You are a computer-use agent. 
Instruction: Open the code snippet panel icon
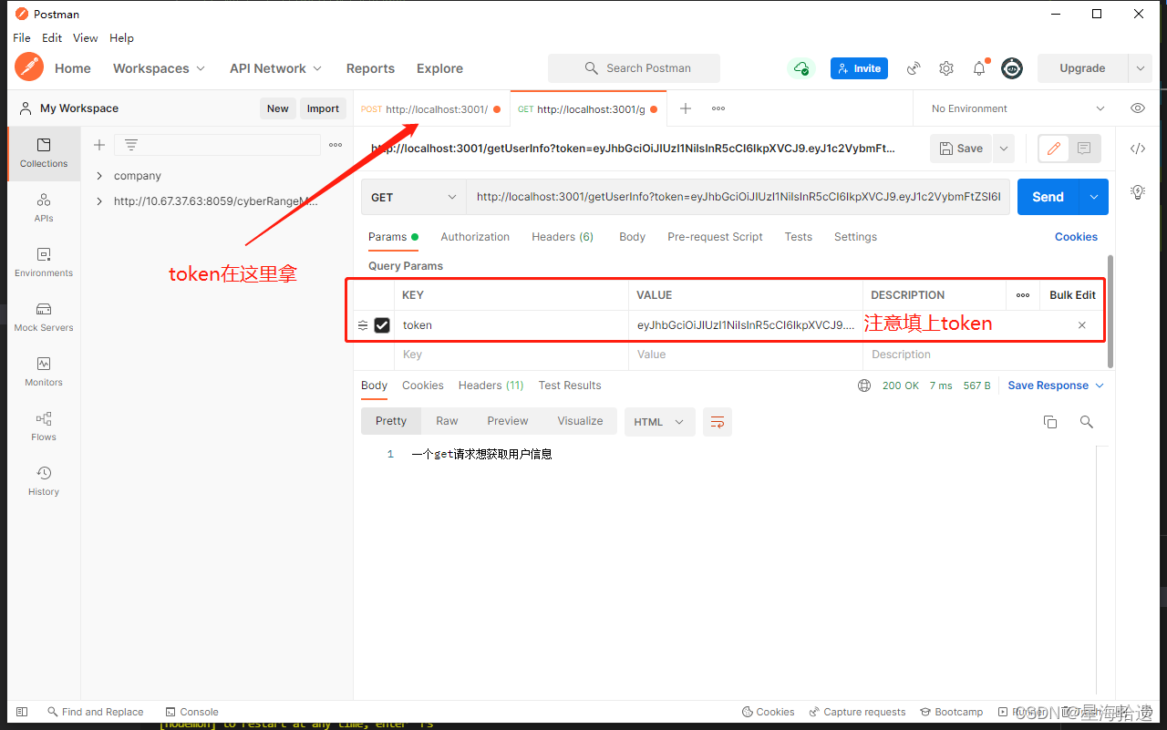tap(1138, 149)
